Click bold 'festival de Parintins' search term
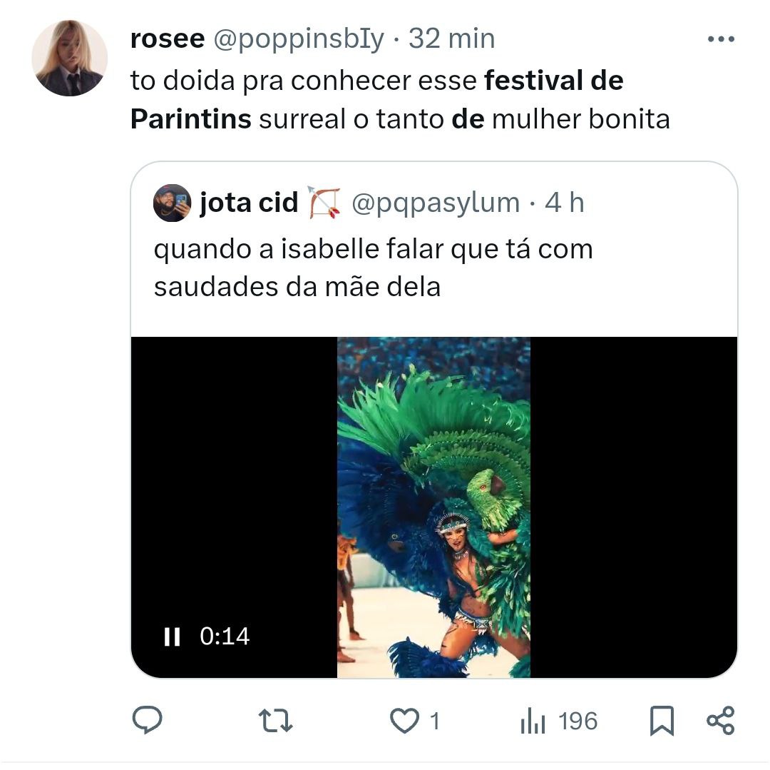The width and height of the screenshot is (770, 770). (x=376, y=100)
